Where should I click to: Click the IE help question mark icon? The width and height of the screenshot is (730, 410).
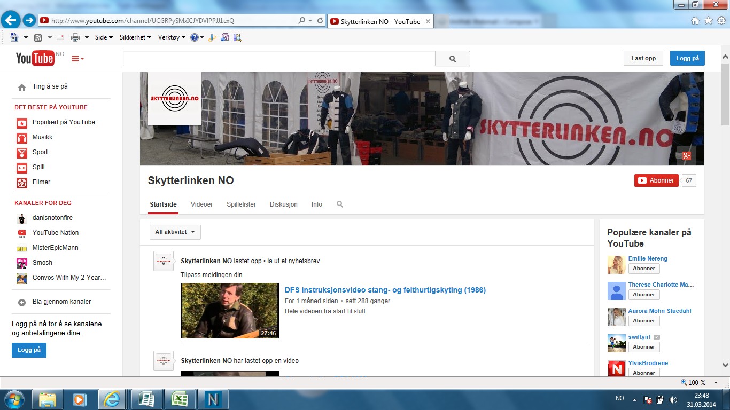tap(194, 37)
